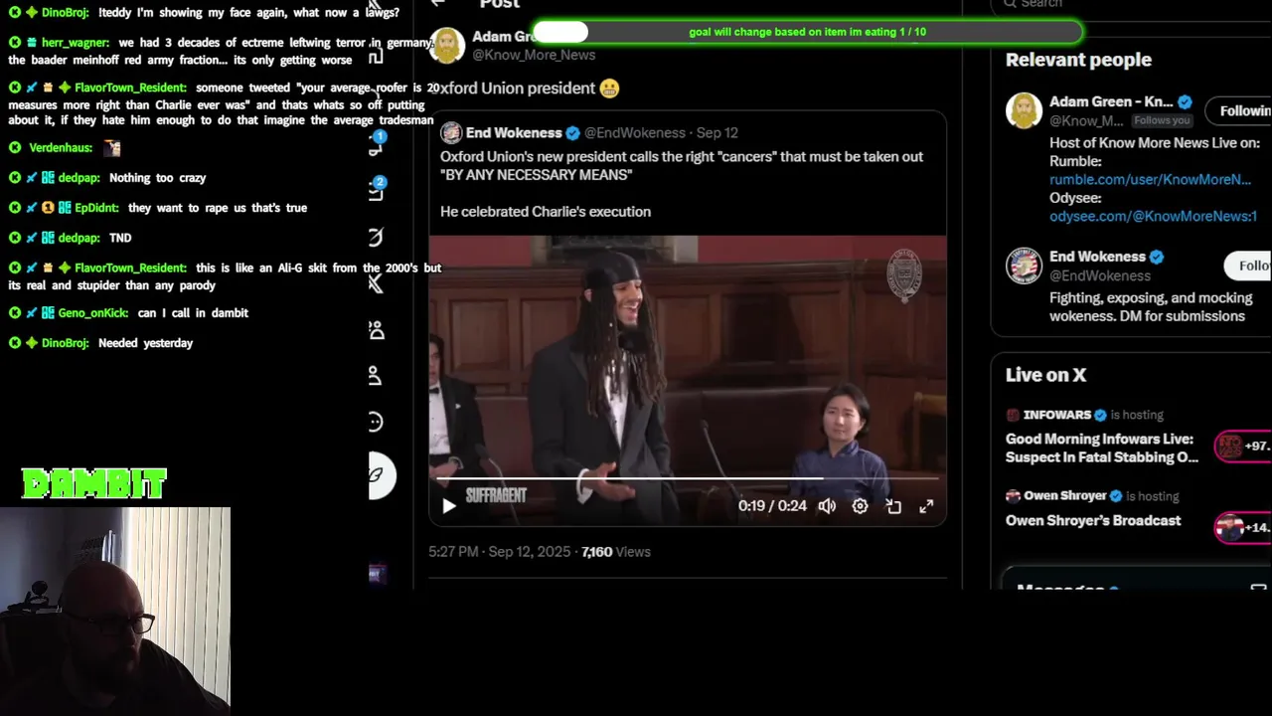1272x716 pixels.
Task: Click Owen Shroyer host avatar icon
Action: coord(1013,495)
